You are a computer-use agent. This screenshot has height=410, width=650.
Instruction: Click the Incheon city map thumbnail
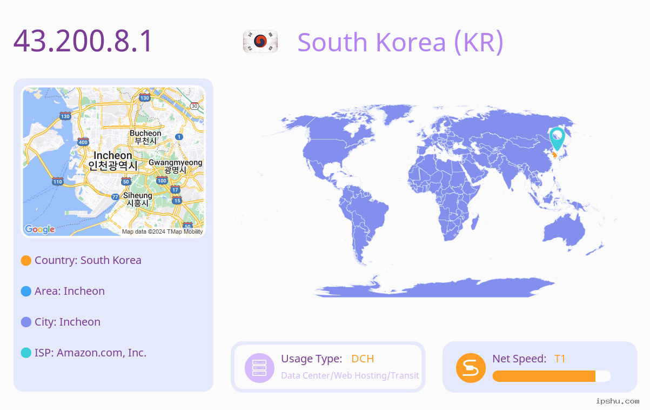tap(113, 162)
